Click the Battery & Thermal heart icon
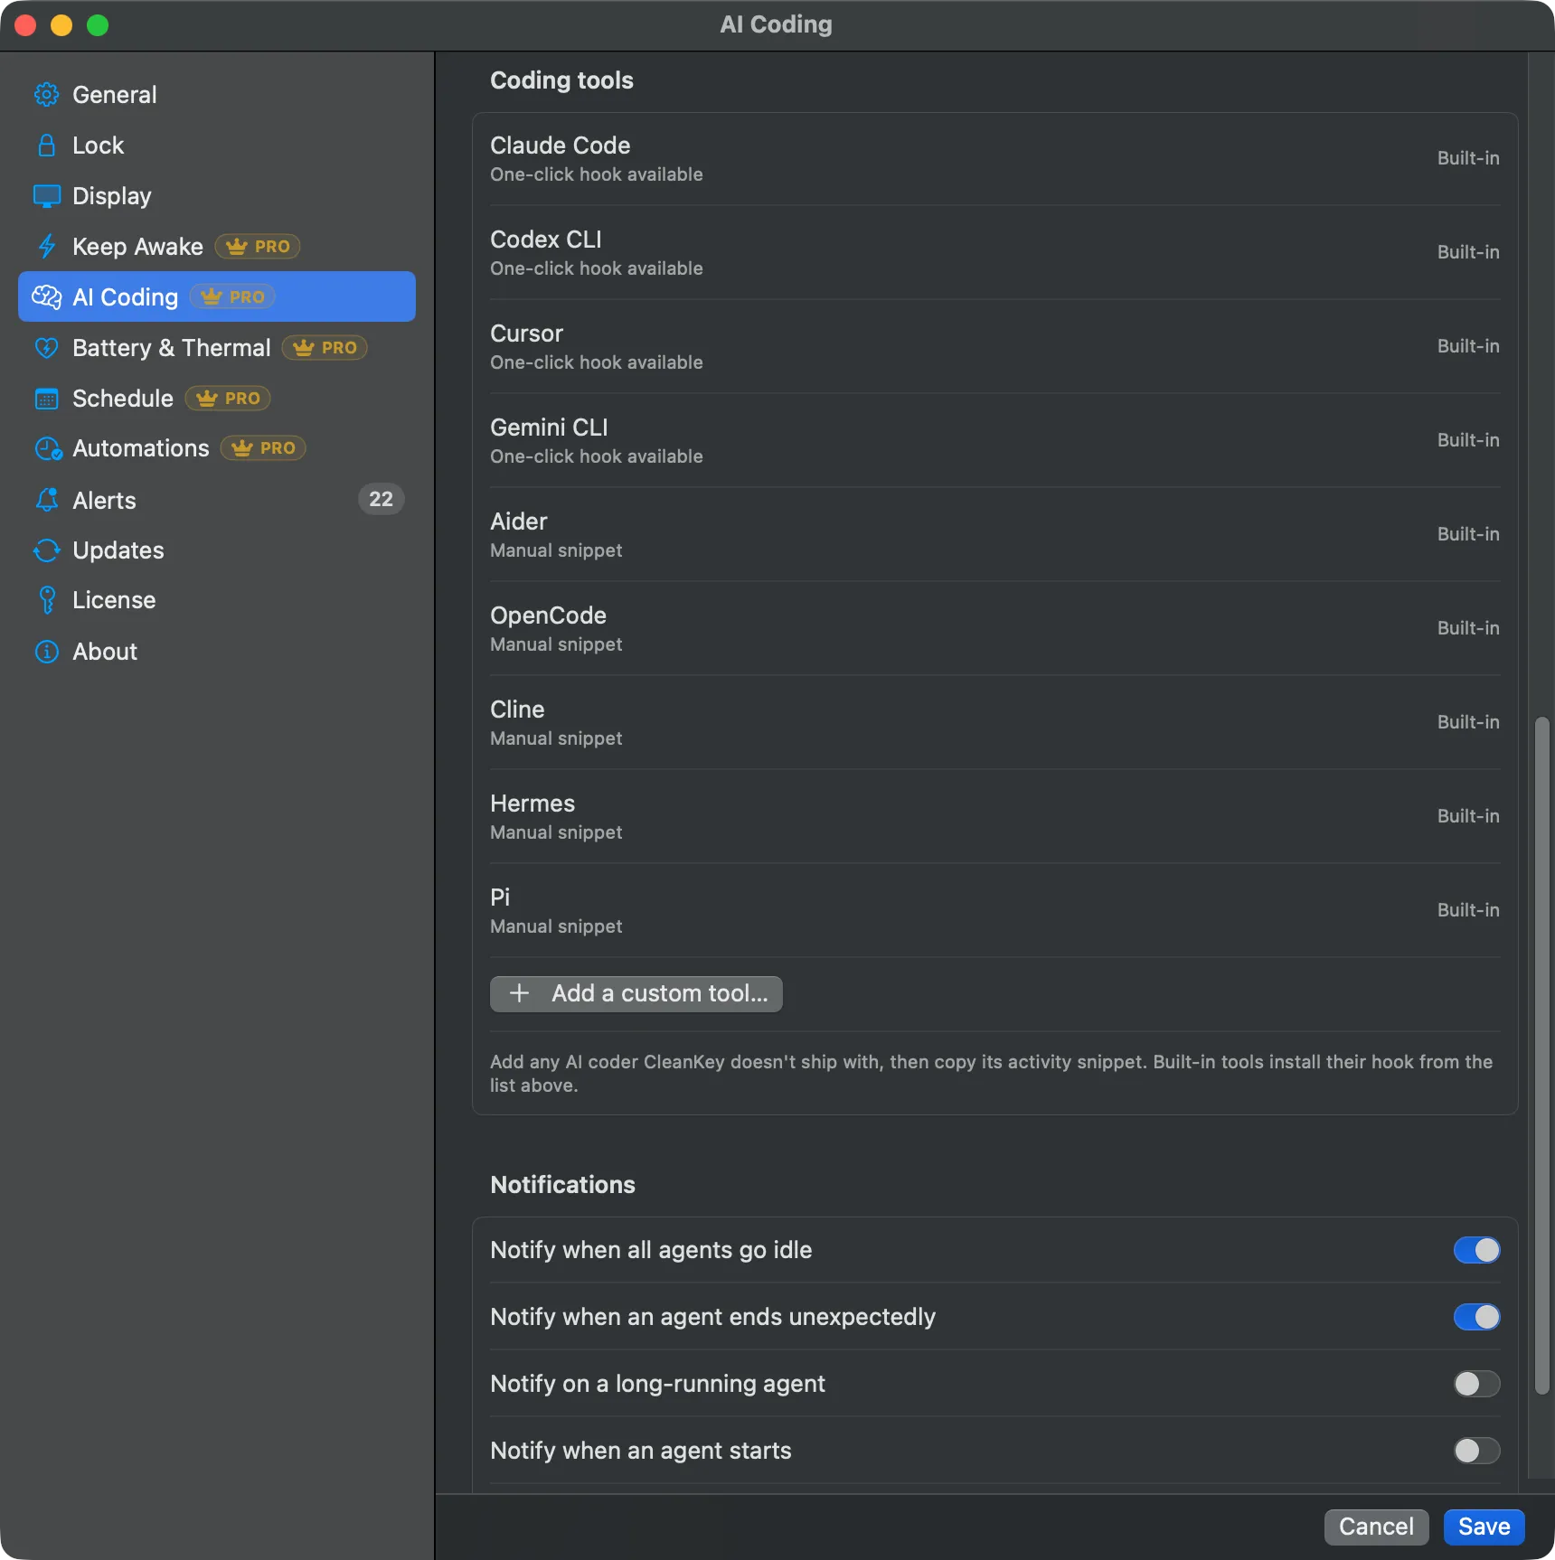1555x1560 pixels. (46, 348)
